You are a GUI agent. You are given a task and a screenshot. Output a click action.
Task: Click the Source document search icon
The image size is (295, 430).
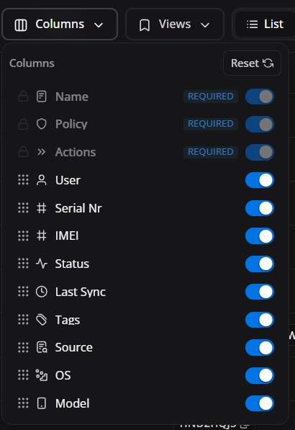[42, 347]
